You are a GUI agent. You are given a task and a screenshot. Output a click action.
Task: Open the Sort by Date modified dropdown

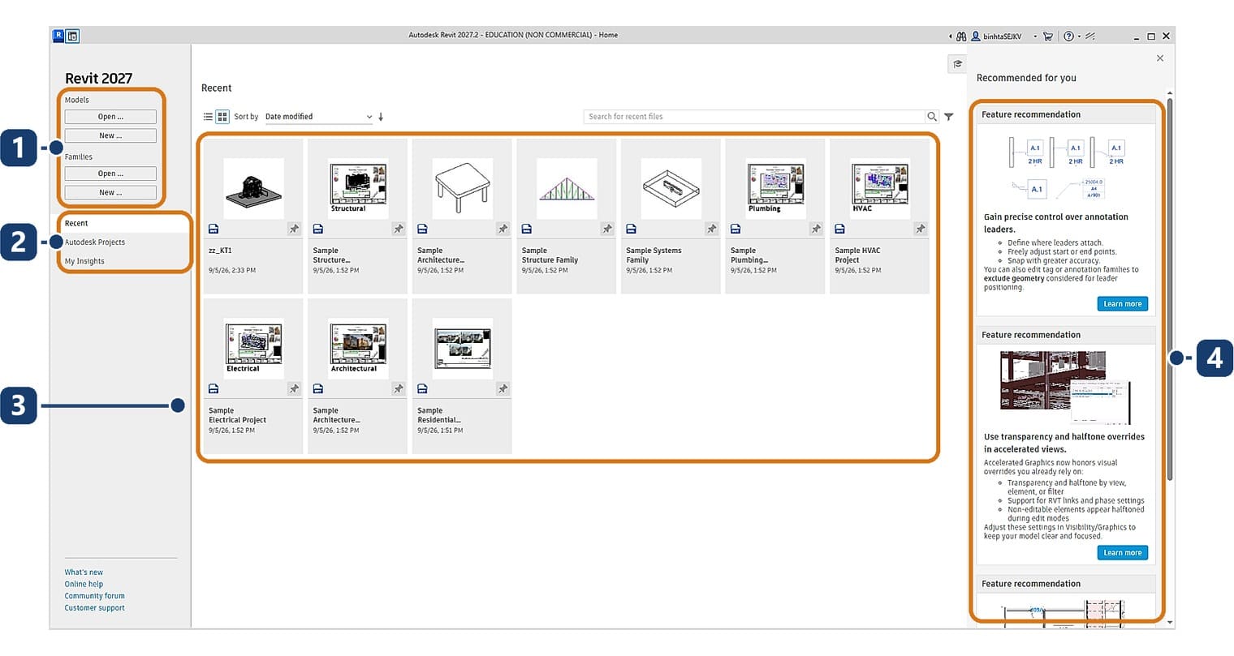pos(318,117)
